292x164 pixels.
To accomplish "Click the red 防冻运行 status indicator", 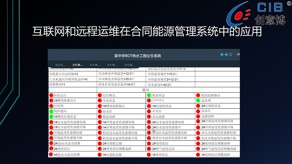I will [51, 95].
